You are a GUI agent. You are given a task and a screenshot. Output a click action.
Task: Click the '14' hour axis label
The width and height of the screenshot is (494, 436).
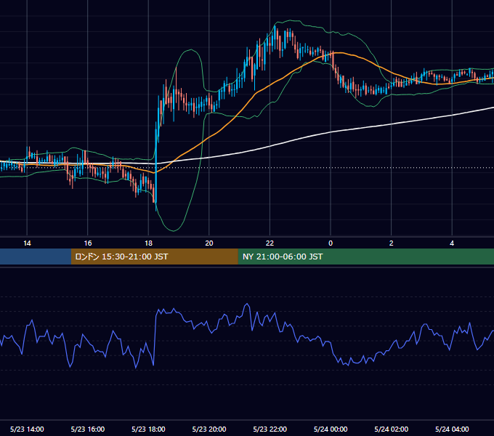[x=27, y=243]
